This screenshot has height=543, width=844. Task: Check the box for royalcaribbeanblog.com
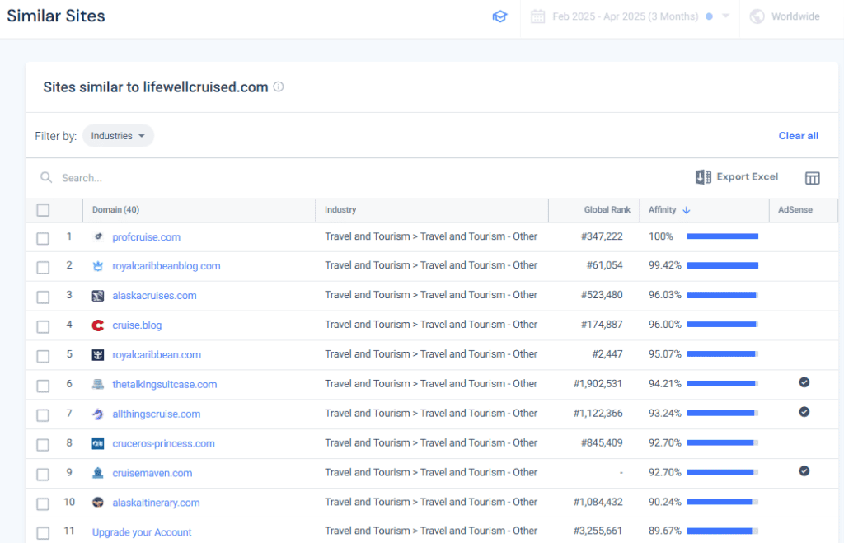(43, 268)
